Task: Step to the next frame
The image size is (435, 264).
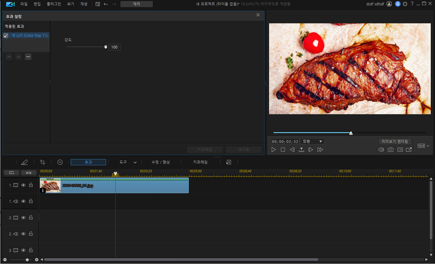Action: (x=311, y=150)
